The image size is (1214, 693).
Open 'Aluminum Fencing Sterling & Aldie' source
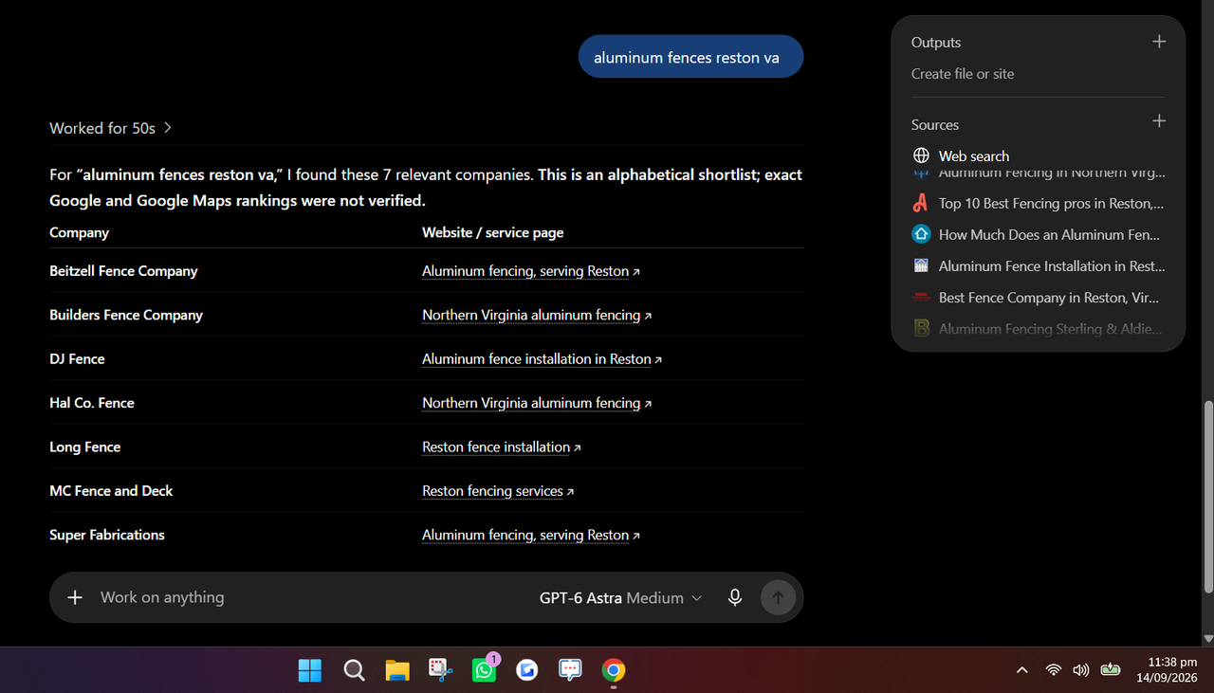1038,329
